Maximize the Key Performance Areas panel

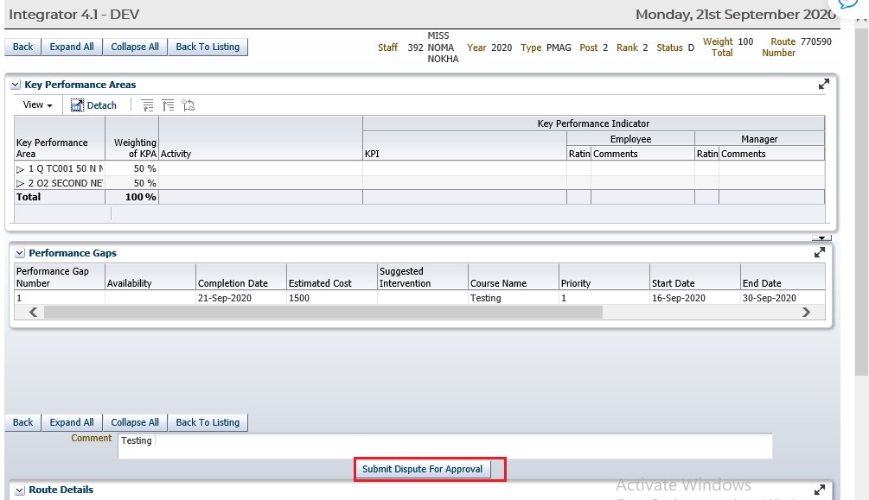pos(823,85)
